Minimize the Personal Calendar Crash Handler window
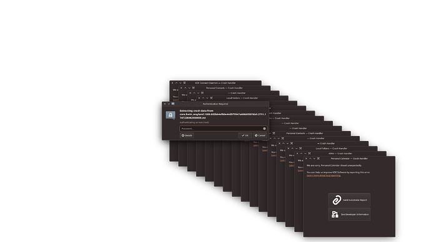The height and width of the screenshot is (242, 431). click(314, 158)
